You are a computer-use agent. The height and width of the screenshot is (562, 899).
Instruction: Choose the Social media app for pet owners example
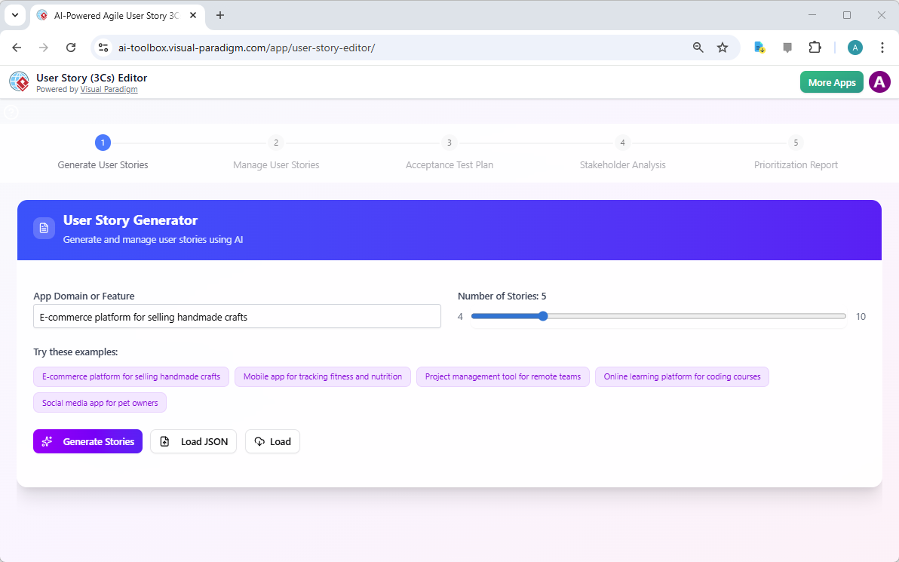pos(100,402)
